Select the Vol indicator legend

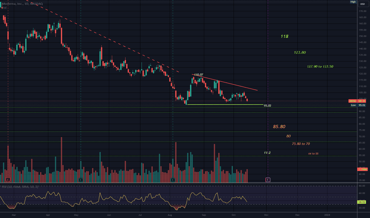[x=4, y=8]
